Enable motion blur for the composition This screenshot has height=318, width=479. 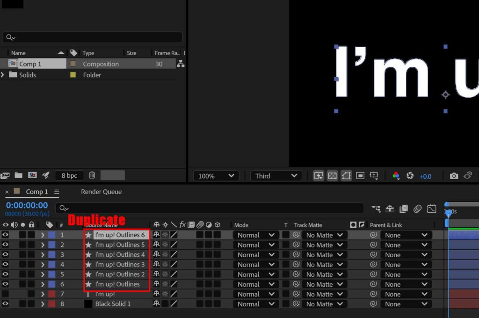pos(417,209)
